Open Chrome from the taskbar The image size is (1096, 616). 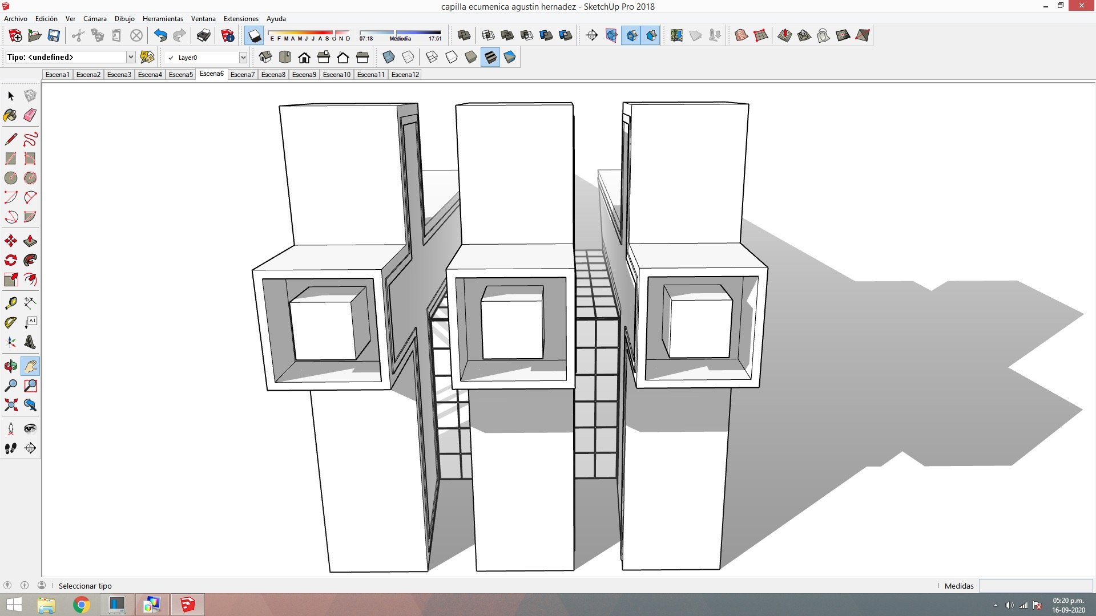pyautogui.click(x=81, y=605)
